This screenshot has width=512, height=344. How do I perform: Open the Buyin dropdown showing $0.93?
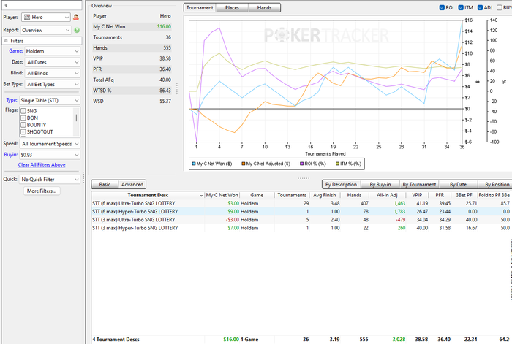click(50, 155)
